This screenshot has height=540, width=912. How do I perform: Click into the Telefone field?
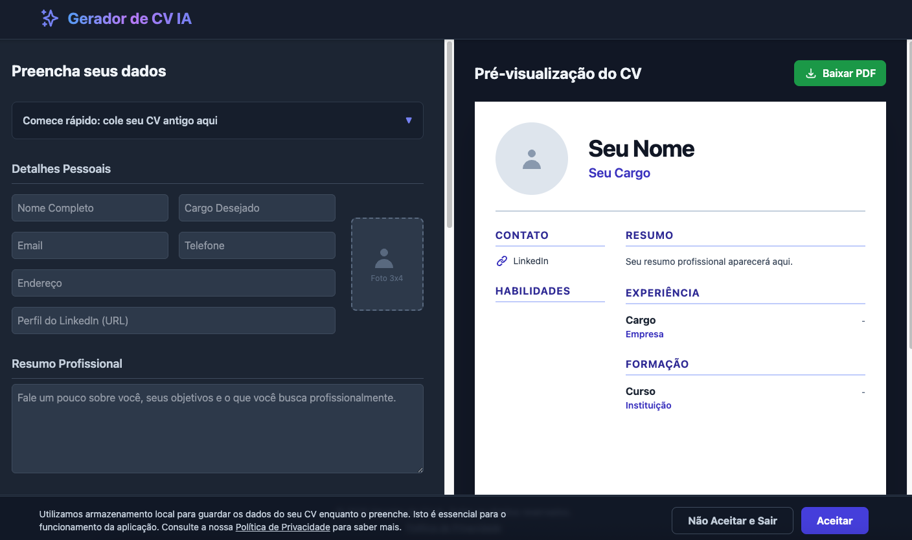256,245
